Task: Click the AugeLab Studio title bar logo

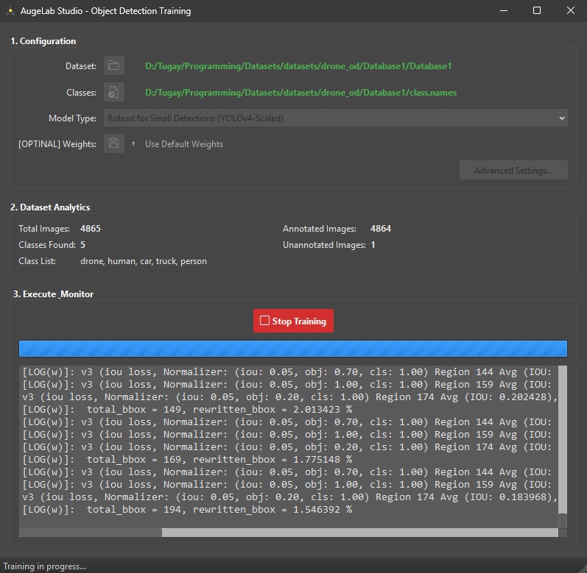Action: pos(11,11)
